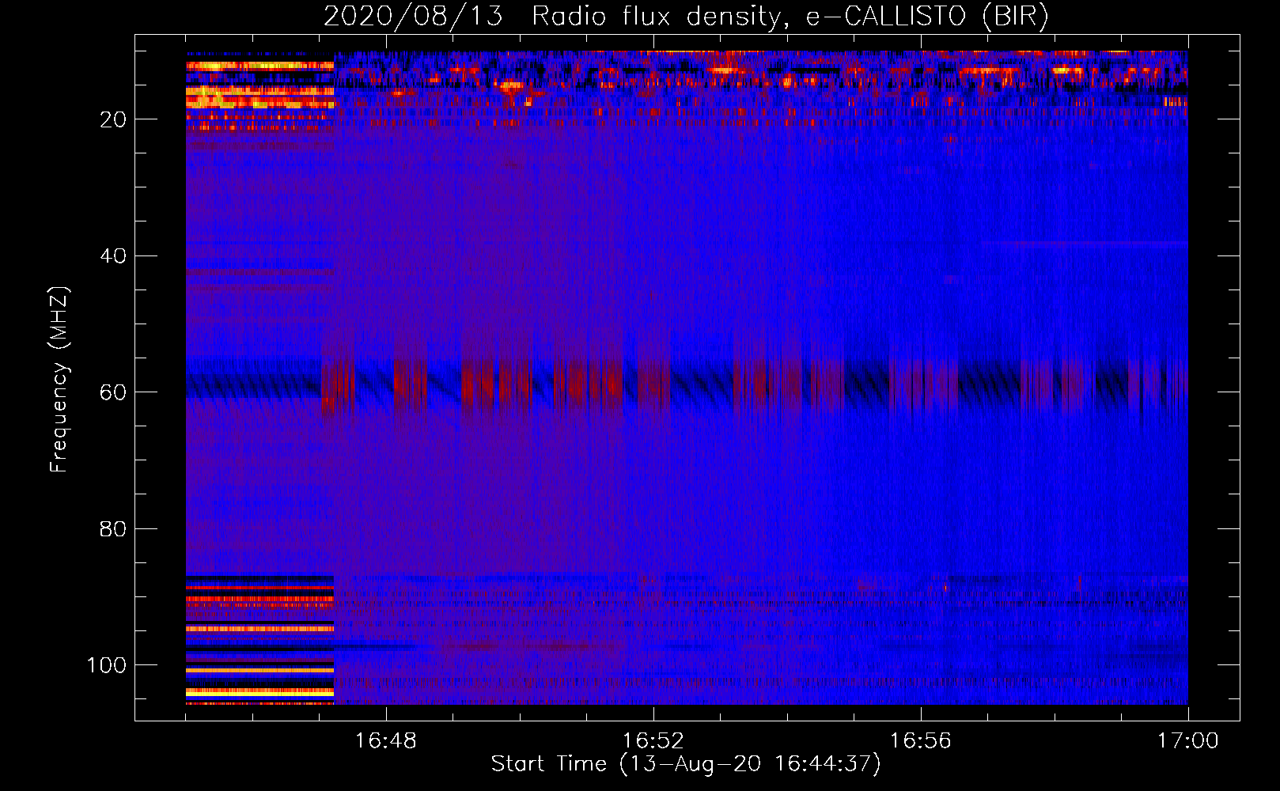This screenshot has height=791, width=1280.
Task: Click the '17:00' time tick label
Action: coord(1188,741)
